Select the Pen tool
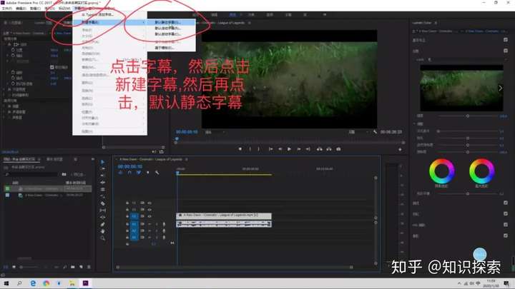 (x=102, y=225)
